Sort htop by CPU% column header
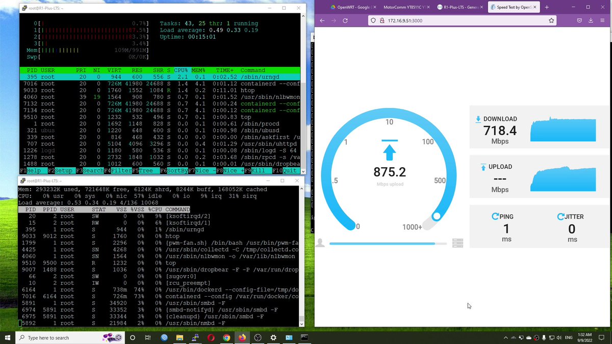The width and height of the screenshot is (612, 344). [181, 70]
